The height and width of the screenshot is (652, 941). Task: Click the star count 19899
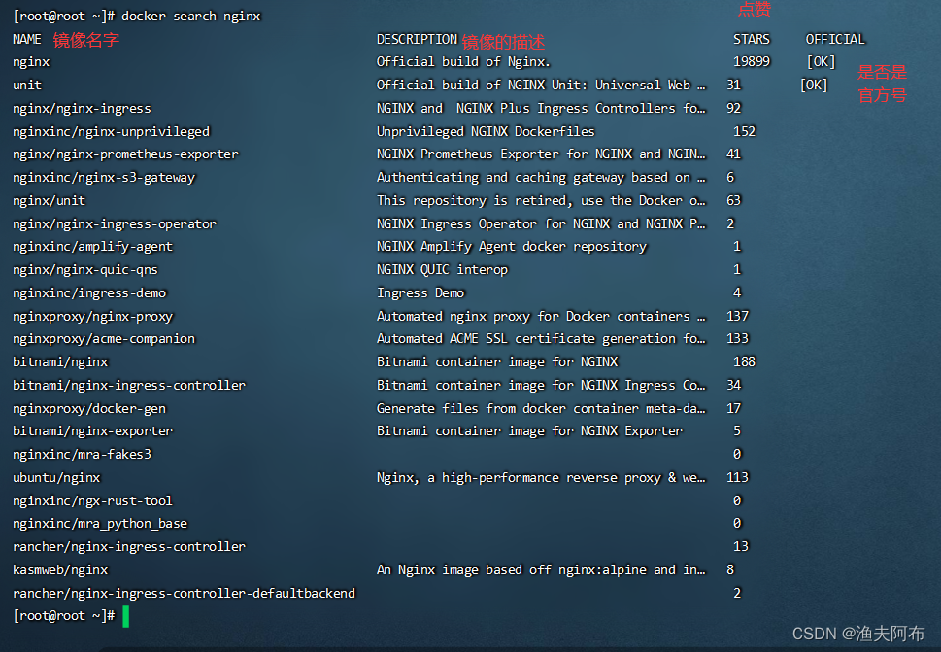752,62
